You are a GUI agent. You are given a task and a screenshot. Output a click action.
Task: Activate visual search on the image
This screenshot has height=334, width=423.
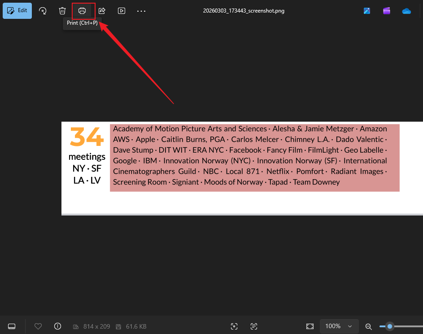pos(234,326)
